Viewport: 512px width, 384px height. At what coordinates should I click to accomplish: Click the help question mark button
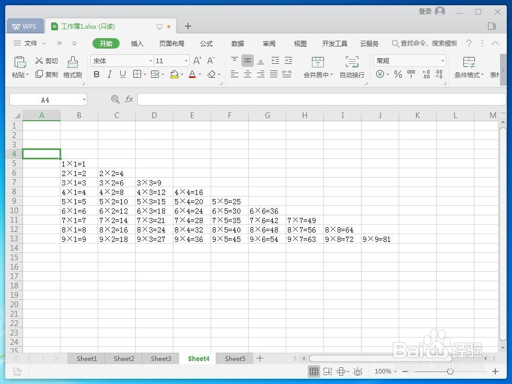(x=469, y=43)
